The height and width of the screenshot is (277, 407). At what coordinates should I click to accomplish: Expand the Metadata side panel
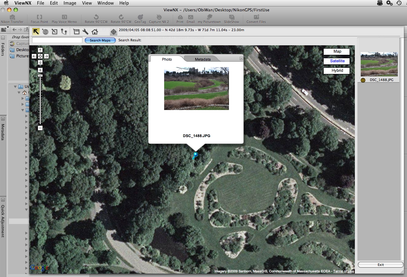click(3, 119)
